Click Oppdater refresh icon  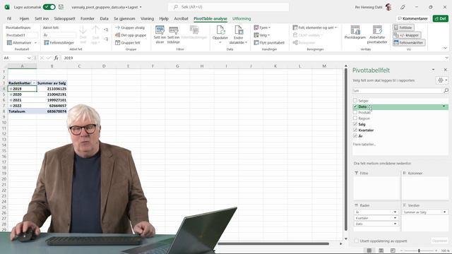220,30
